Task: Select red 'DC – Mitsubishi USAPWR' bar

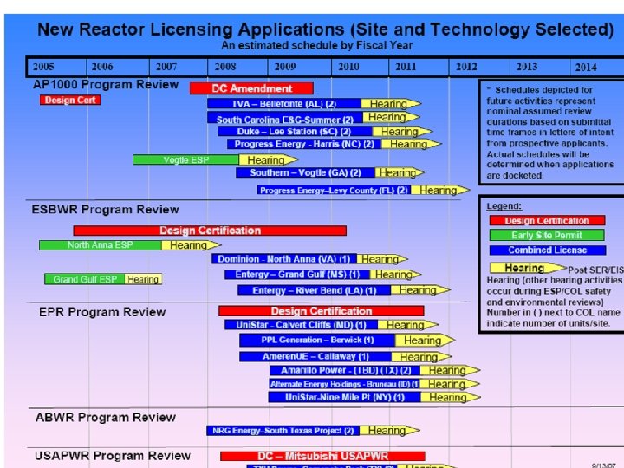Action: tap(322, 456)
